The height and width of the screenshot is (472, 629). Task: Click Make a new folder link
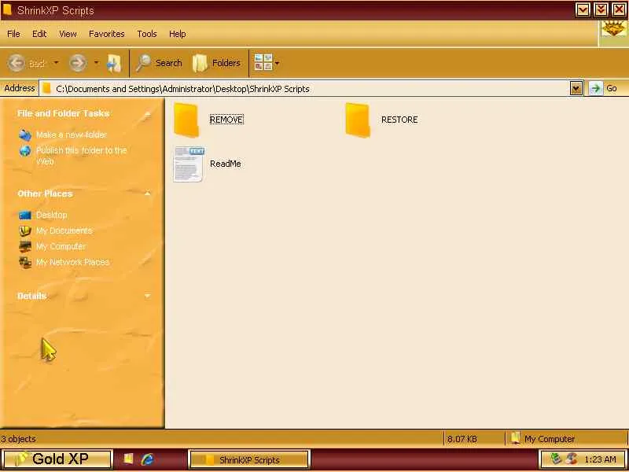(72, 135)
